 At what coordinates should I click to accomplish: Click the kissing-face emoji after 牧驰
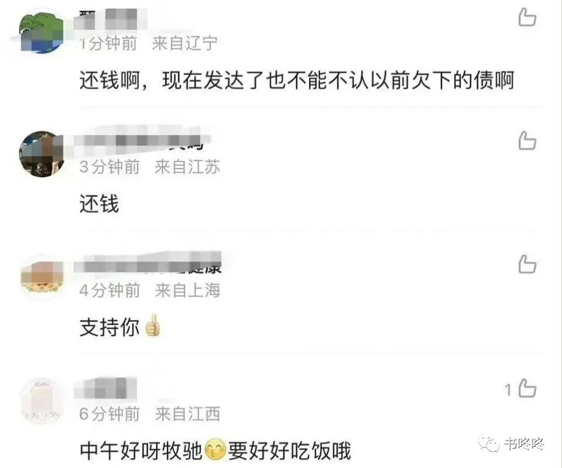coord(215,450)
